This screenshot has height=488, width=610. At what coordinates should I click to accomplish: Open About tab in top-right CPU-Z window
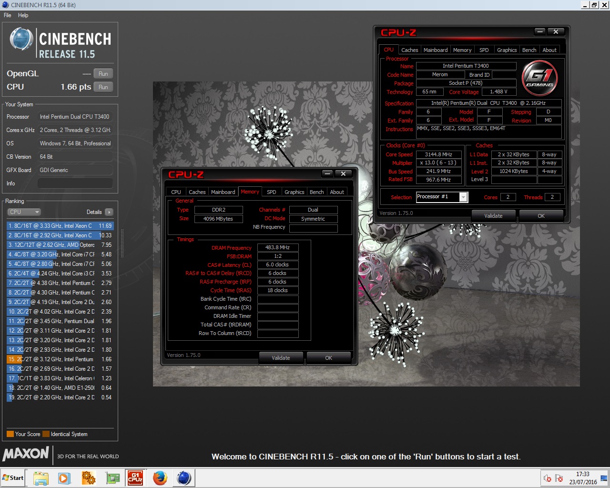[549, 50]
